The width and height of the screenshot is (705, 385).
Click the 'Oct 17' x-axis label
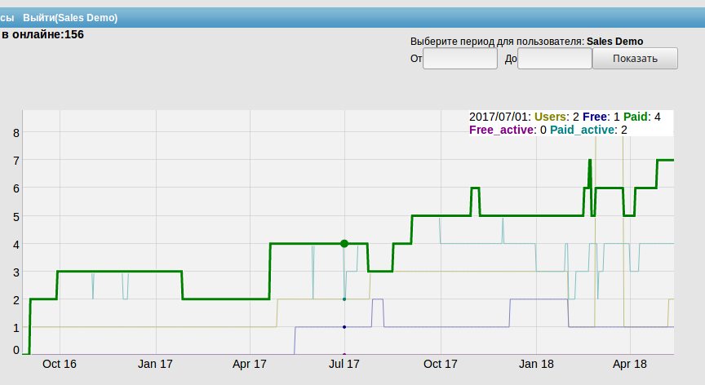439,365
